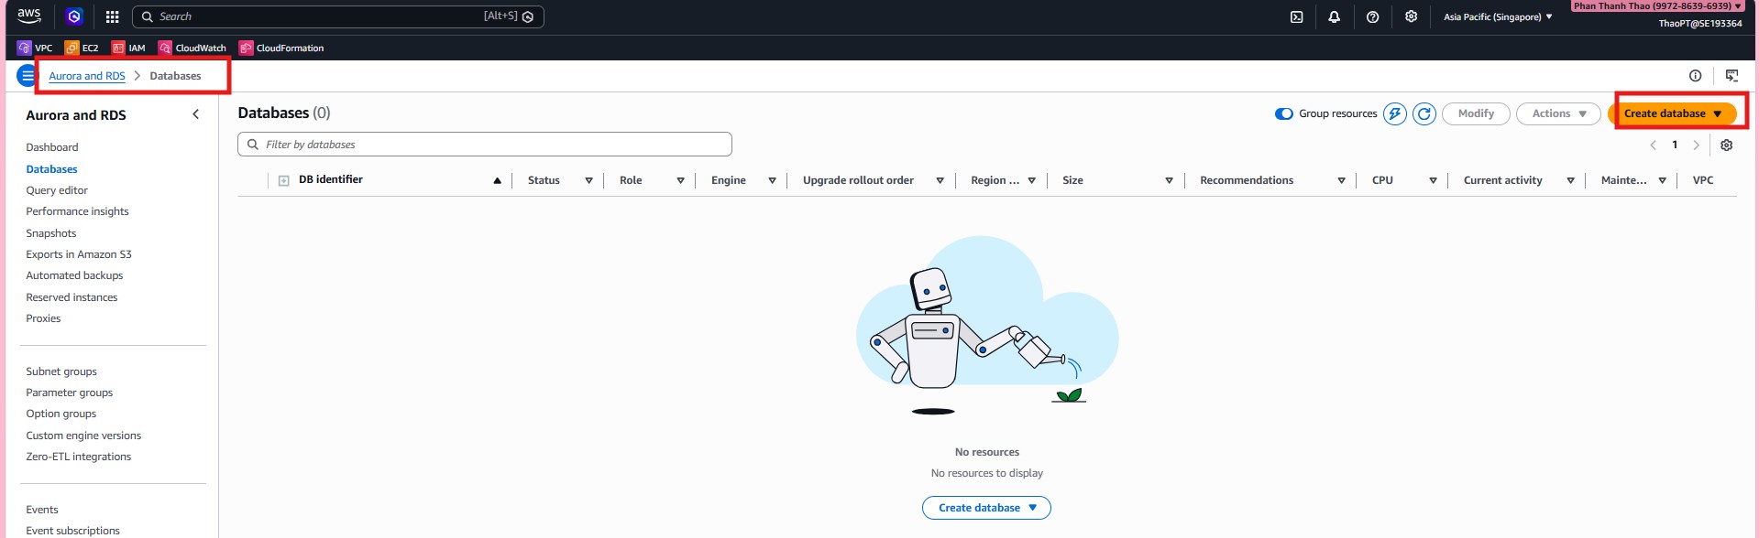Refresh the databases list

click(1424, 113)
